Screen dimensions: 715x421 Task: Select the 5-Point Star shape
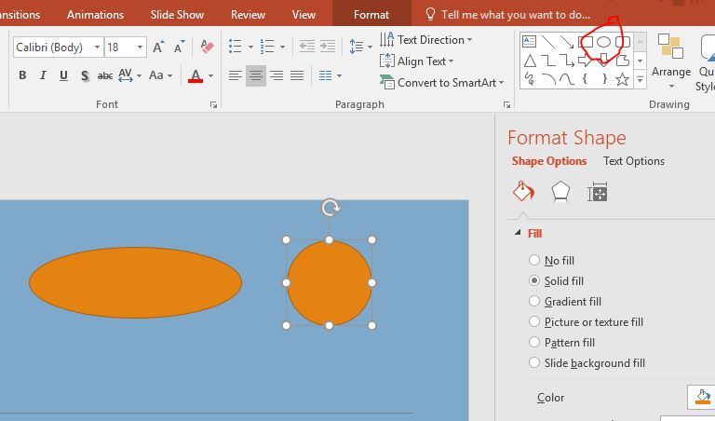pos(622,79)
